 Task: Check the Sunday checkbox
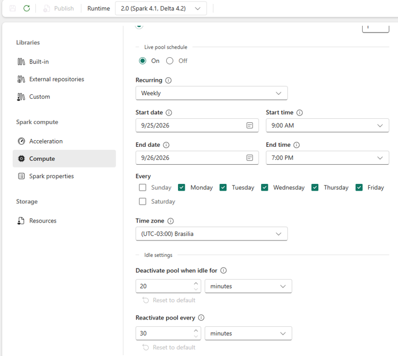point(143,187)
